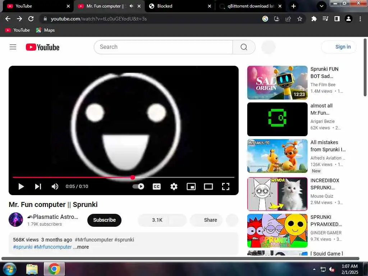The image size is (368, 276).
Task: Skip to next video in player
Action: coord(38,187)
